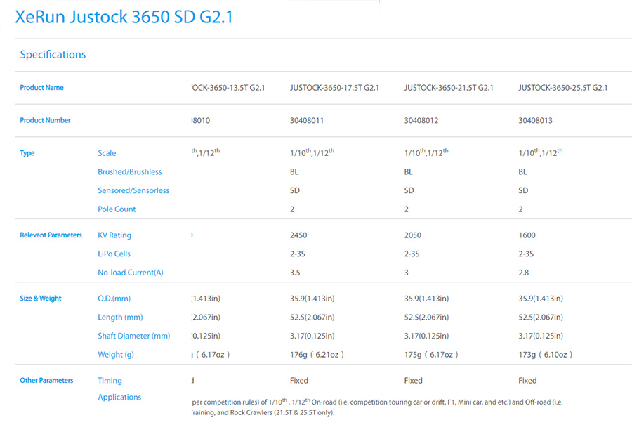Click the O.D.(mm) label

coord(114,299)
